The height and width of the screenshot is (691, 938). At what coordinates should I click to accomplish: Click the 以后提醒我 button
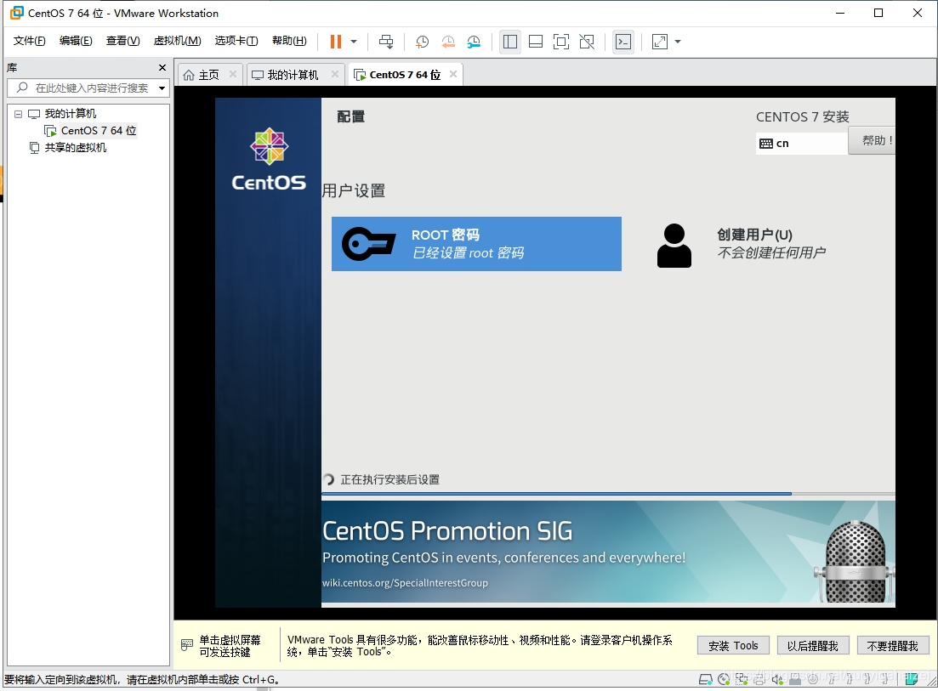click(812, 646)
